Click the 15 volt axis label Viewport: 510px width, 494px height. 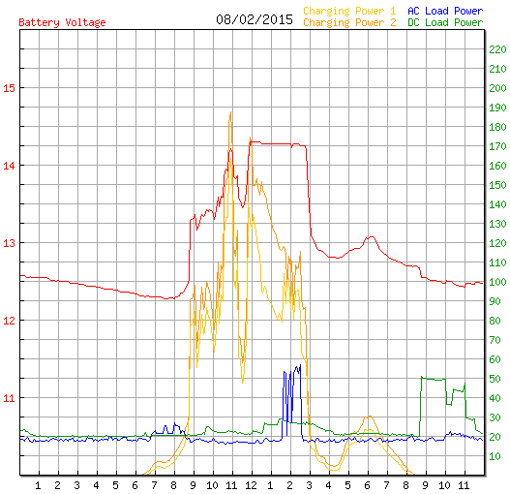point(9,88)
